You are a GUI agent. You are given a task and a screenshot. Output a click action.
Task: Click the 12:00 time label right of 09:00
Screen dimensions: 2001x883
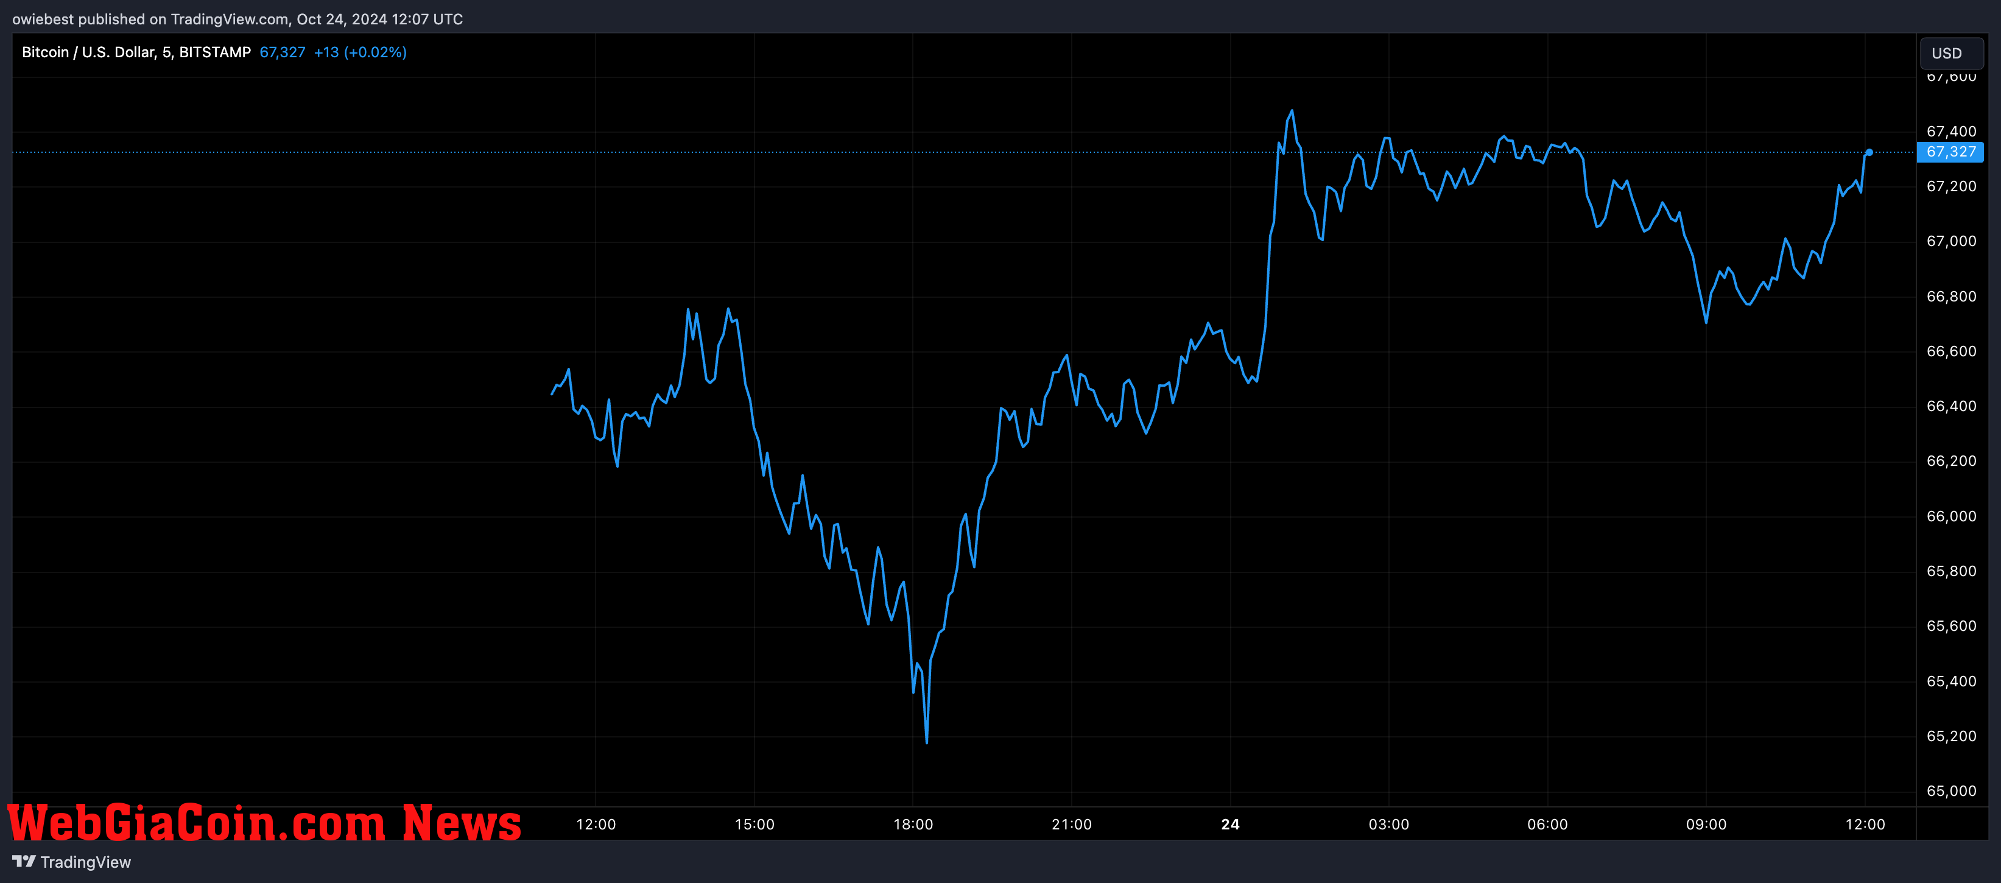(1865, 824)
